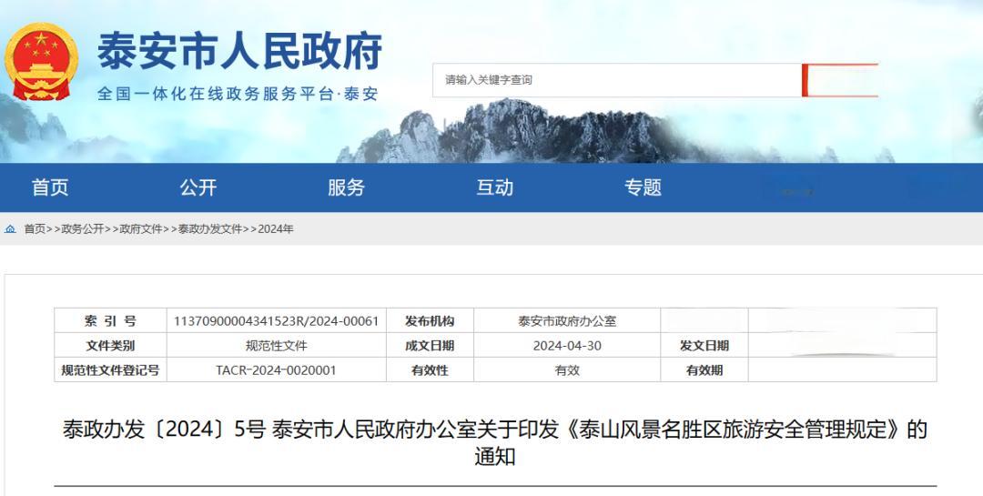Viewport: 983px width, 496px height.
Task: Go to the 互动 navigation section
Action: point(494,187)
